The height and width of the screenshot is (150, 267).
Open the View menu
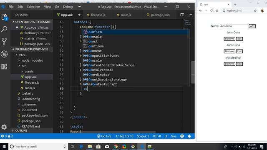[47, 7]
